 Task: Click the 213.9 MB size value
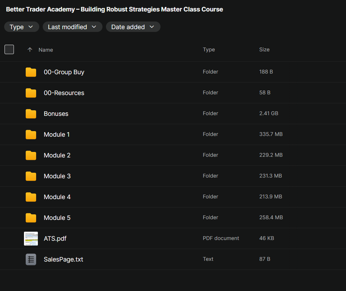point(271,197)
